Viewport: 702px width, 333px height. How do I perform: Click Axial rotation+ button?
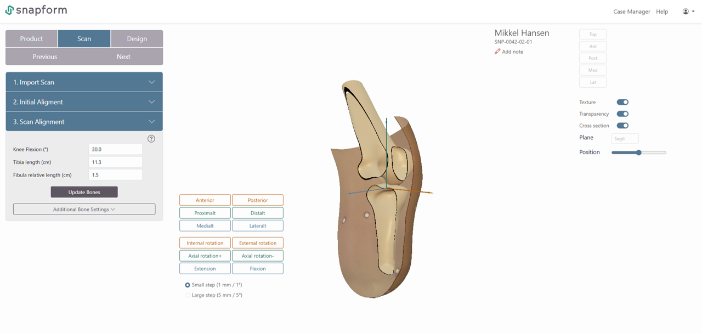(x=205, y=256)
